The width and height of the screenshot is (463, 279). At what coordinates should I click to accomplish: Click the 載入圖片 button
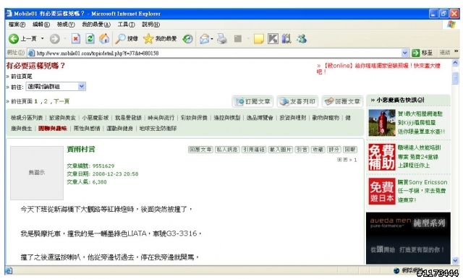coord(280,150)
